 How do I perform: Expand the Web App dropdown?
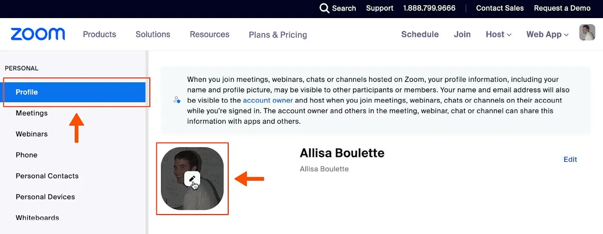(x=547, y=34)
